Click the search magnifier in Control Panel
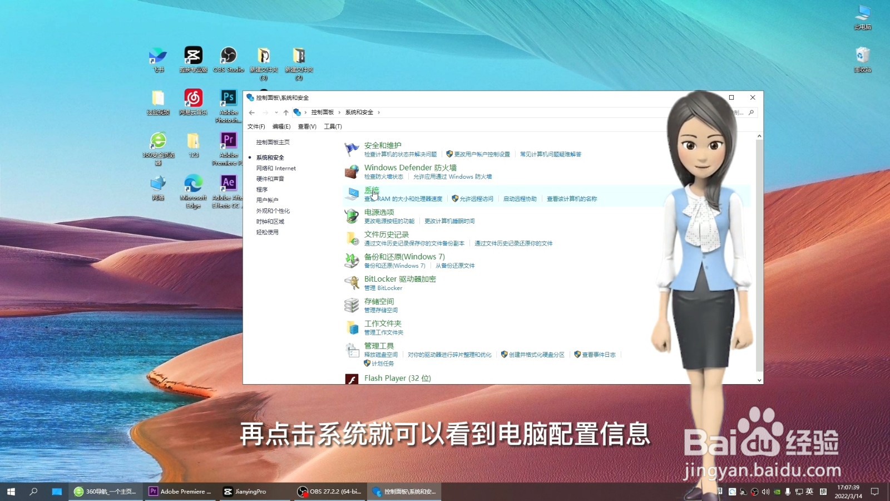 (x=751, y=112)
